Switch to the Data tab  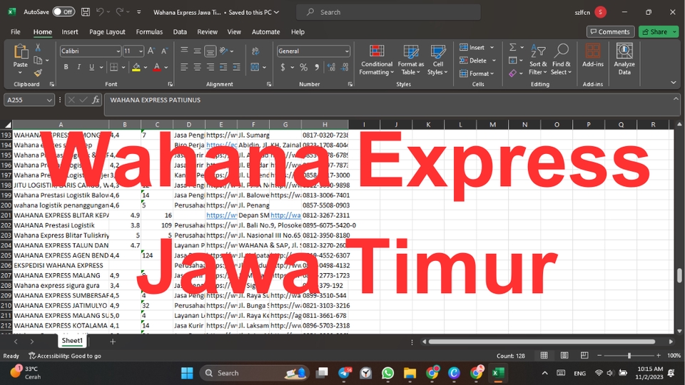click(x=180, y=32)
